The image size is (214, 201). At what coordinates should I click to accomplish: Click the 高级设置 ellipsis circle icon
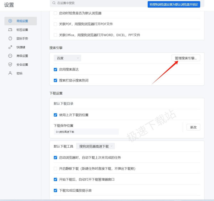(x=10, y=56)
